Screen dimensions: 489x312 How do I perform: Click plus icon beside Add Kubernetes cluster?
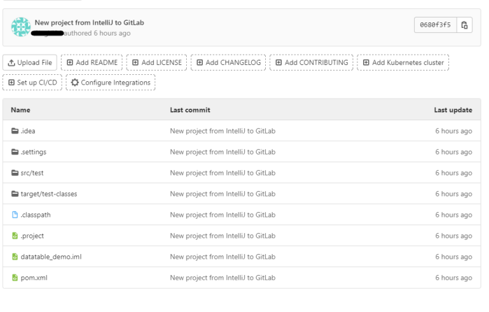pyautogui.click(x=366, y=62)
